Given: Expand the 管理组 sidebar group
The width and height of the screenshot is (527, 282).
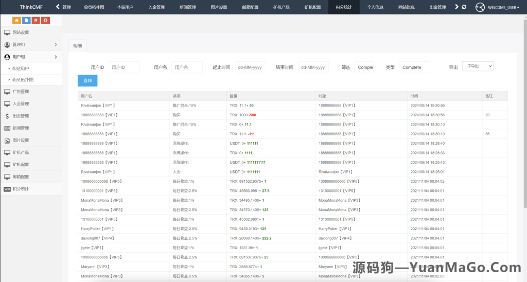Looking at the screenshot, I should (x=31, y=45).
